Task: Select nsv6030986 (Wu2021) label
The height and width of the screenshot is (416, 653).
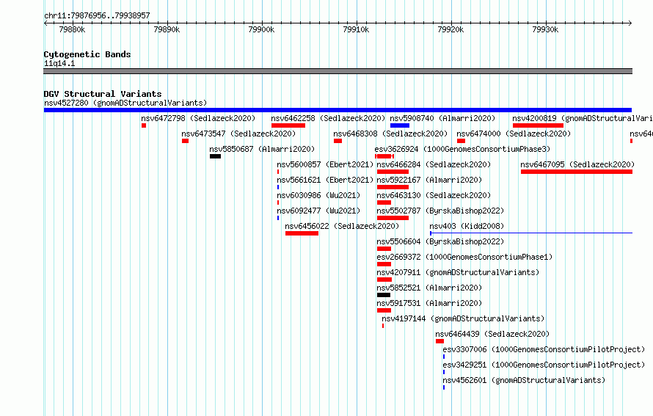Action: click(x=318, y=195)
